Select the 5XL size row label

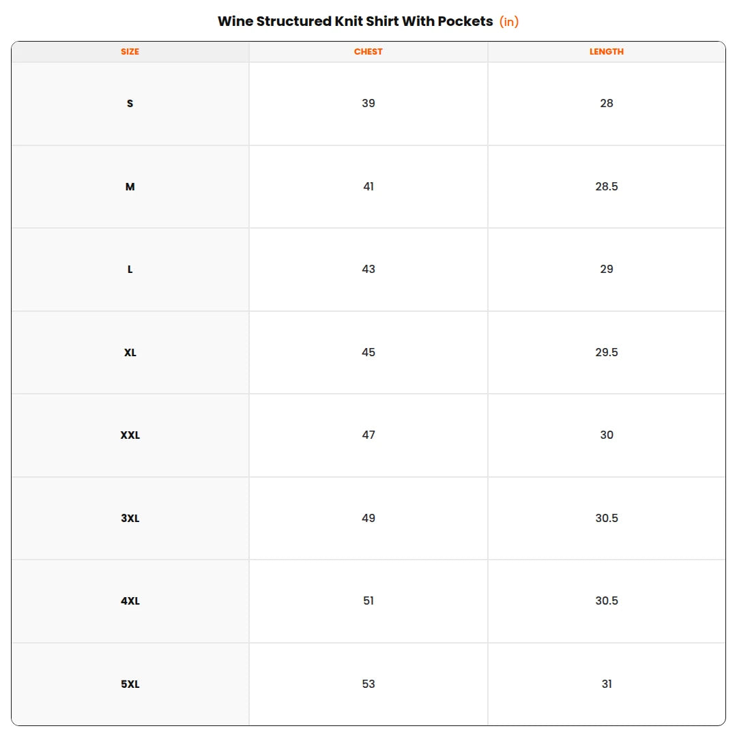(x=130, y=684)
